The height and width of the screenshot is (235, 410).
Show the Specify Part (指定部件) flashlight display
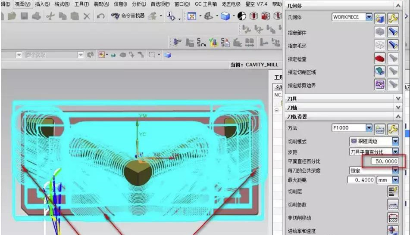tap(392, 32)
